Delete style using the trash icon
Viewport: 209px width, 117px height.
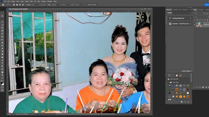coord(188,102)
